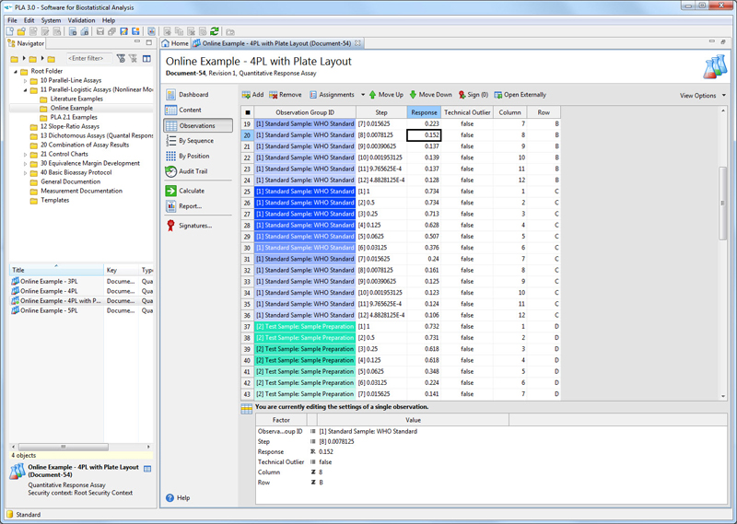Click the green refresh arrows icon
This screenshot has height=524, width=737.
tap(215, 31)
